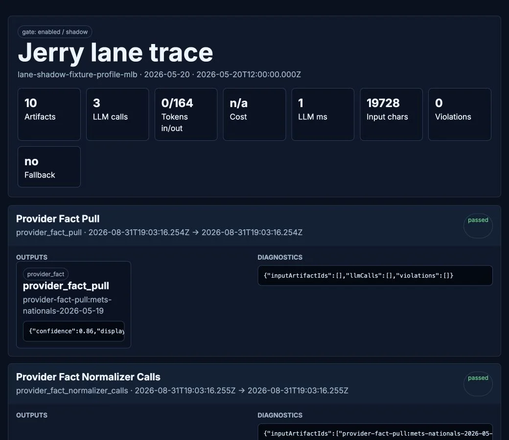Image resolution: width=509 pixels, height=440 pixels.
Task: Click the 1 LLM ms card
Action: [x=323, y=114]
